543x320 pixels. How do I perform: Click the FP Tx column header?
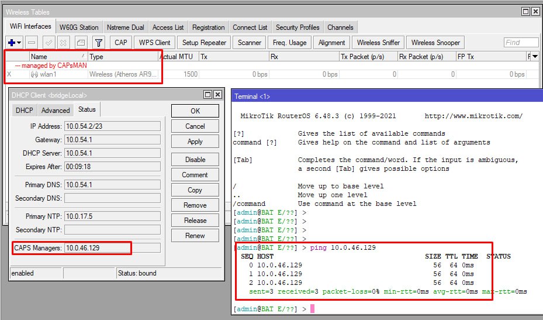(492, 56)
